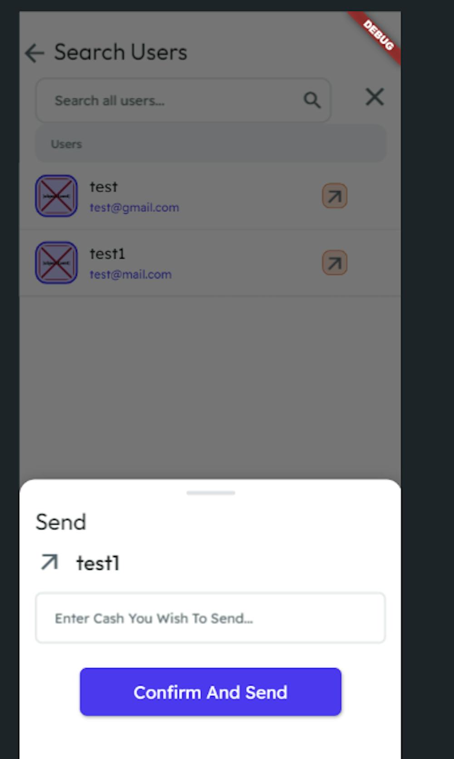Viewport: 454px width, 759px height.
Task: Select the test@mail.com email link
Action: pos(131,274)
